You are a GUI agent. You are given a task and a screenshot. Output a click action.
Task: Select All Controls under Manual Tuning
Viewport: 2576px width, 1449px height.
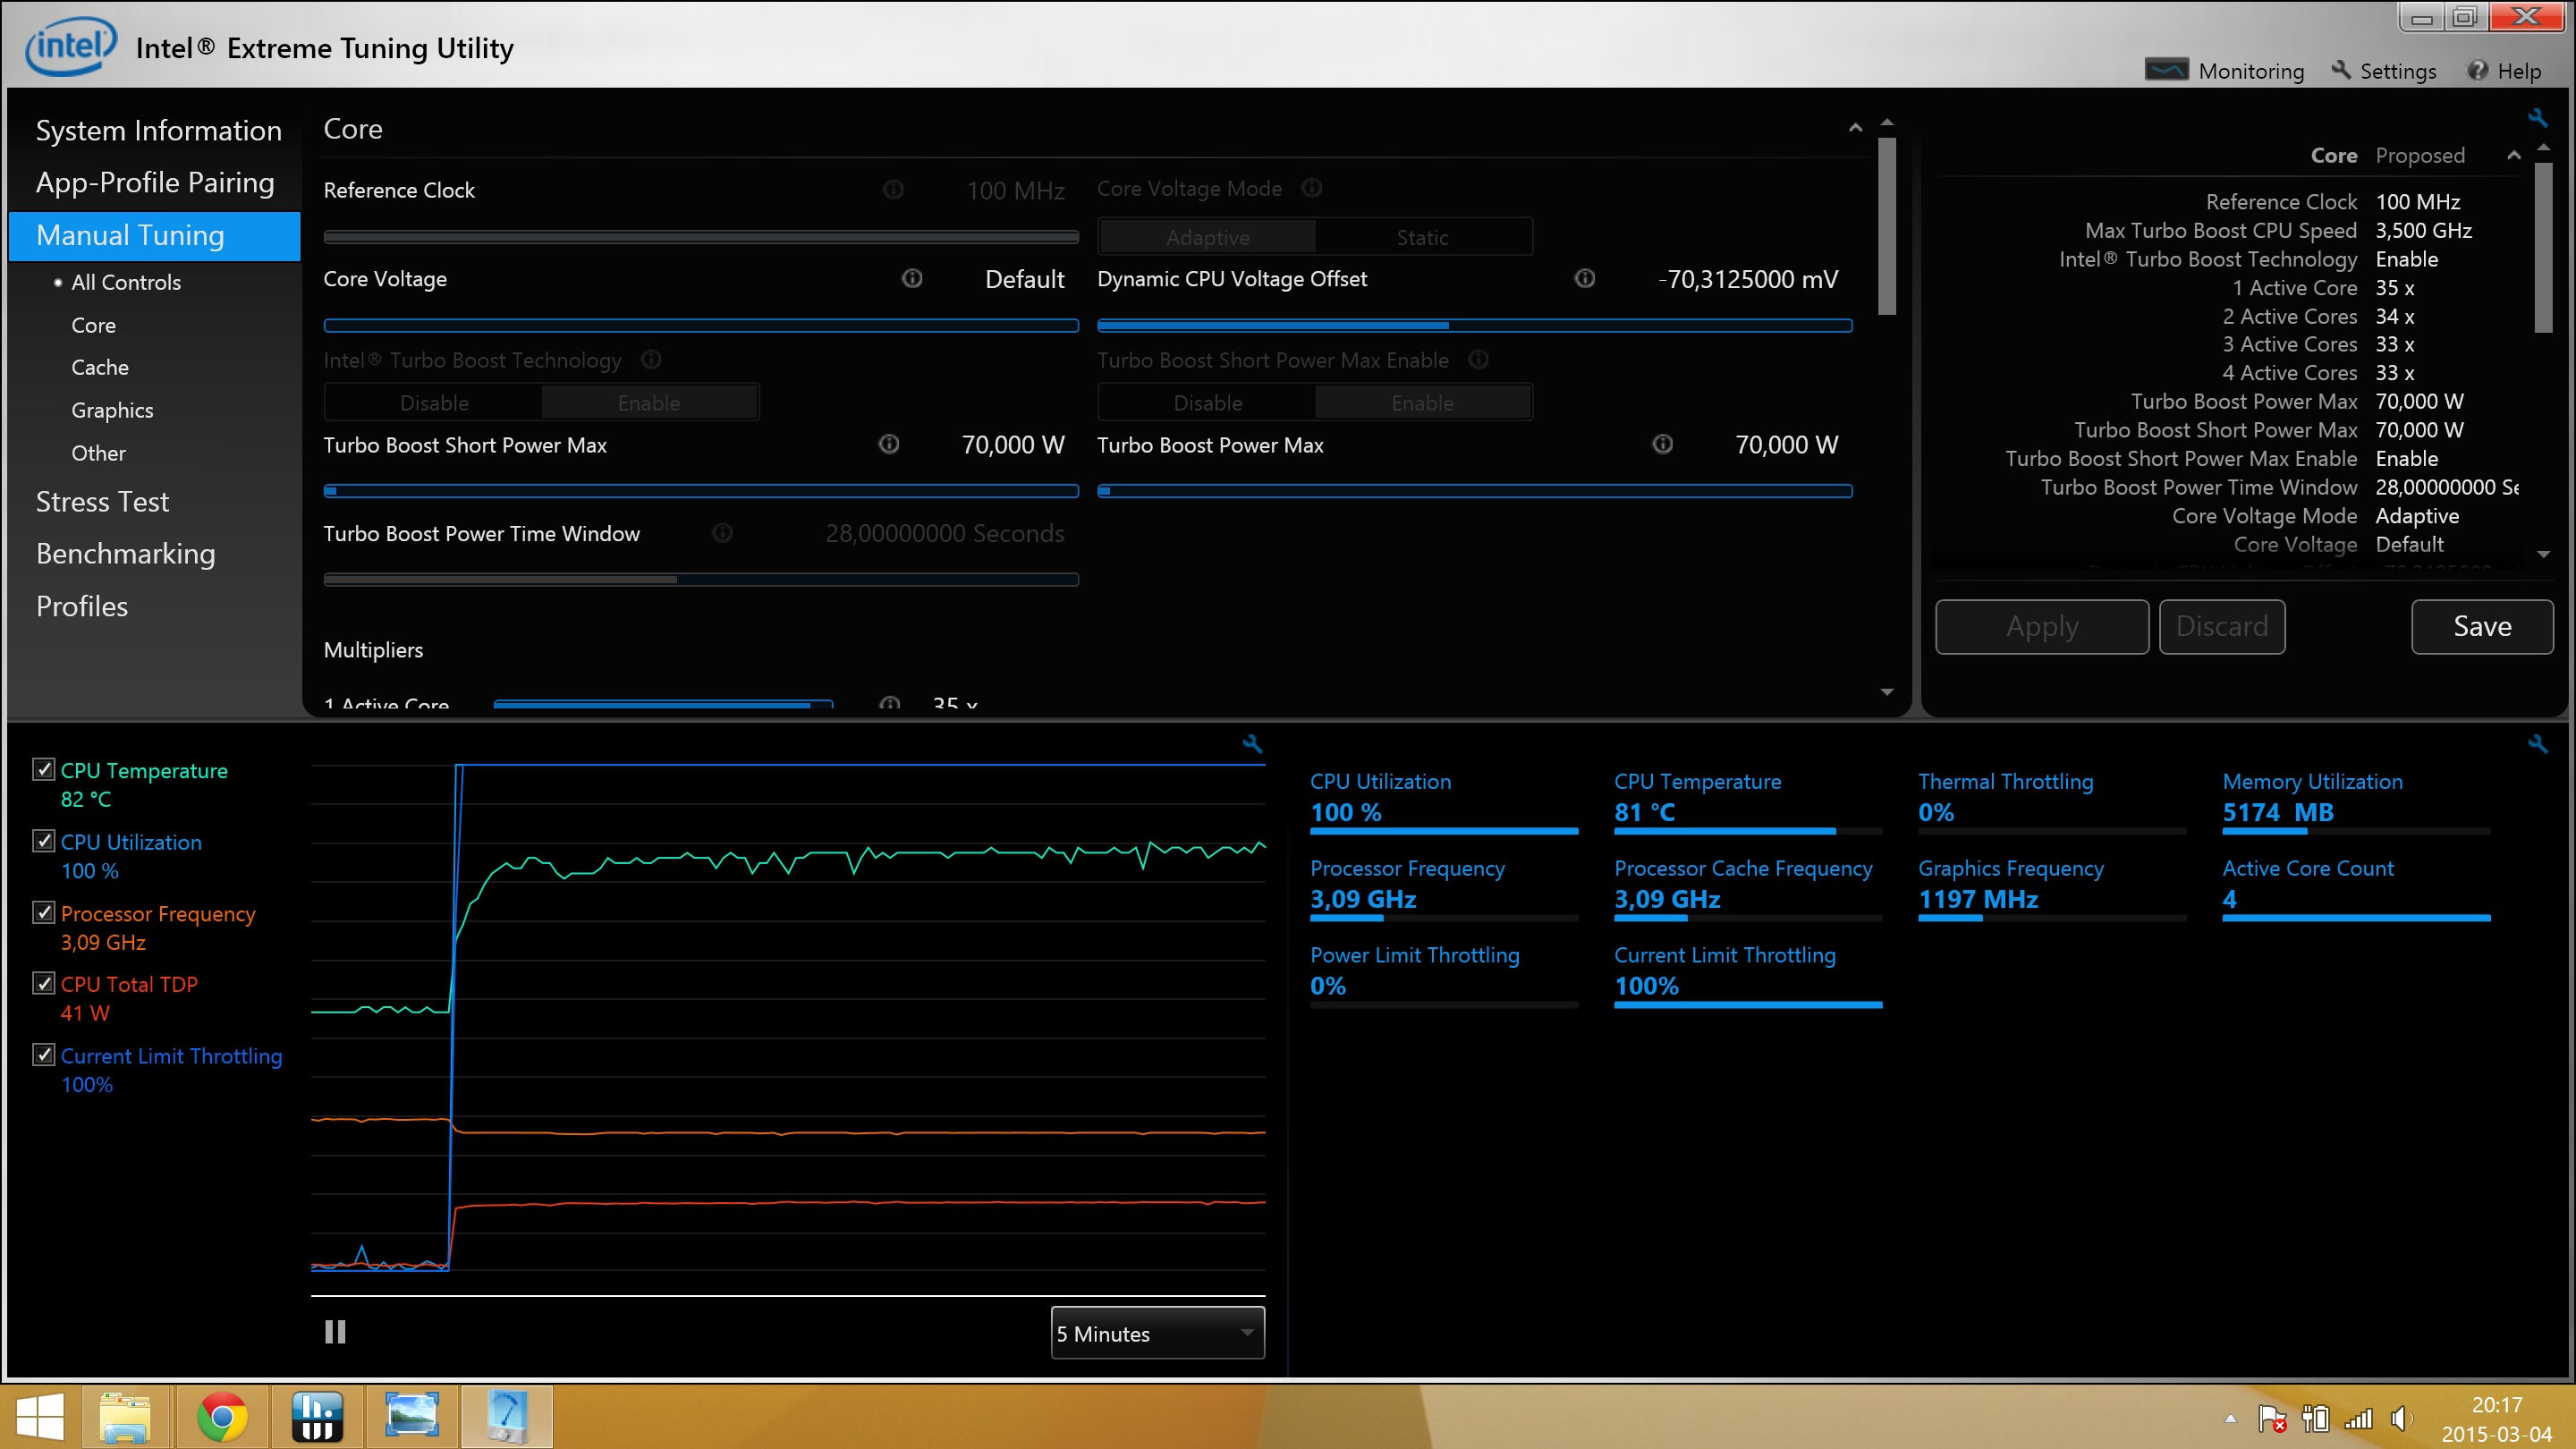click(126, 282)
